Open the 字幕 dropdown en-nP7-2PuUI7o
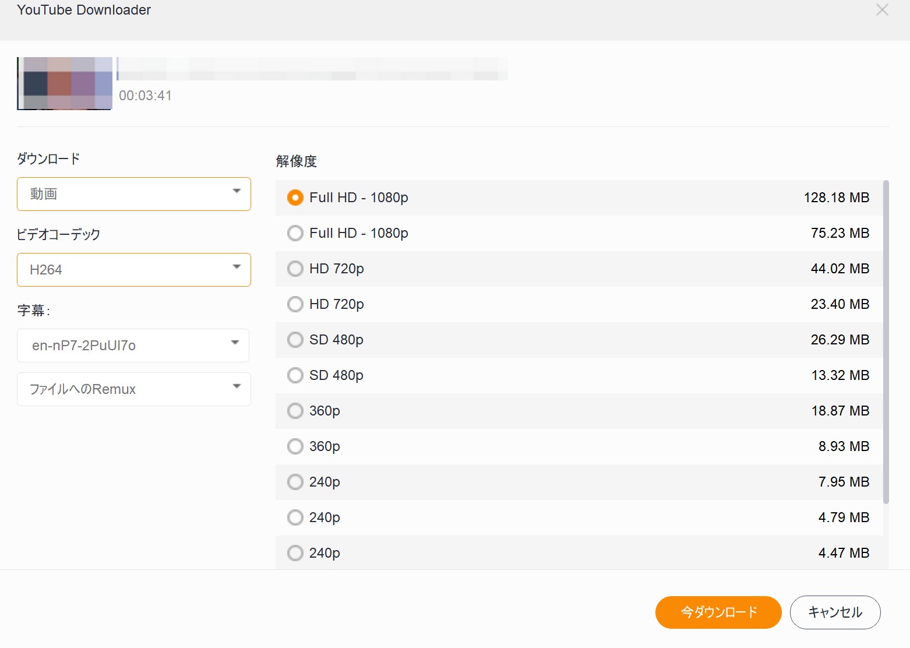The height and width of the screenshot is (648, 910). 133,346
